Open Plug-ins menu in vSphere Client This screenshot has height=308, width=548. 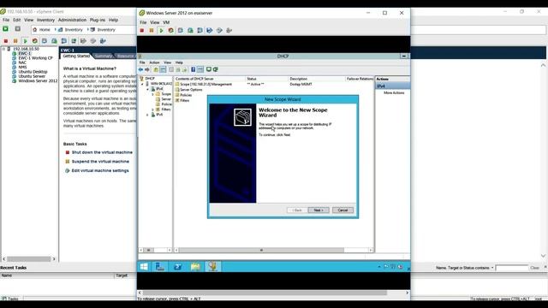click(97, 20)
